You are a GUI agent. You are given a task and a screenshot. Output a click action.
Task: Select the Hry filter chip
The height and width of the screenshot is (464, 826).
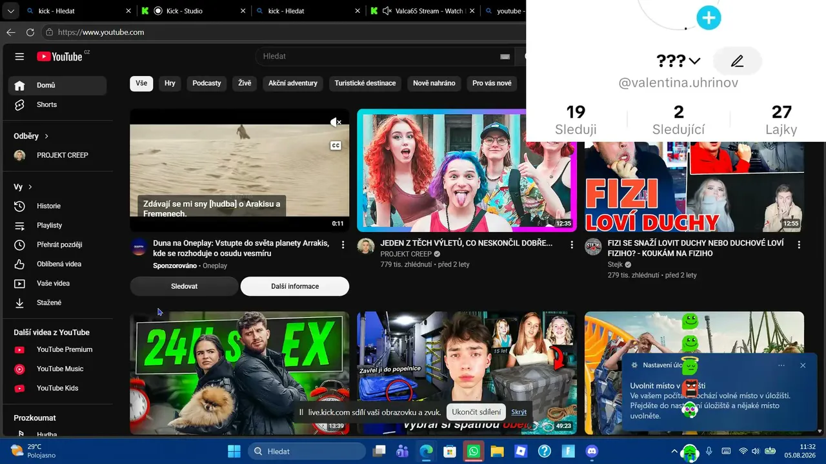pyautogui.click(x=170, y=83)
